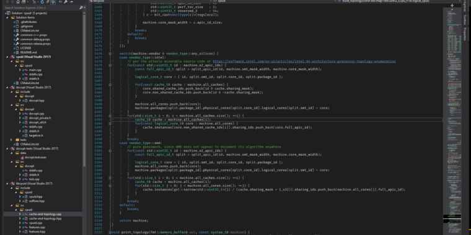Open the Pending Changes Filter icon
The height and width of the screenshot is (235, 471).
pyautogui.click(x=34, y=2)
